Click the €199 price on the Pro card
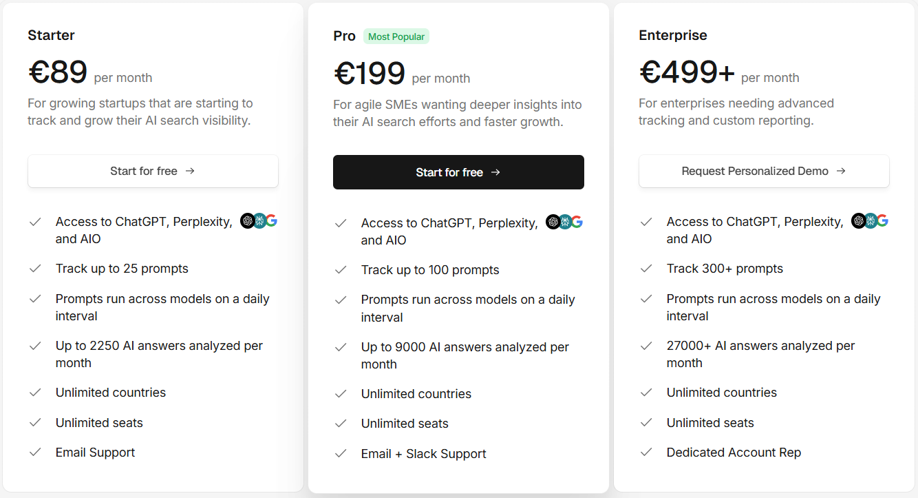The image size is (918, 498). tap(370, 72)
